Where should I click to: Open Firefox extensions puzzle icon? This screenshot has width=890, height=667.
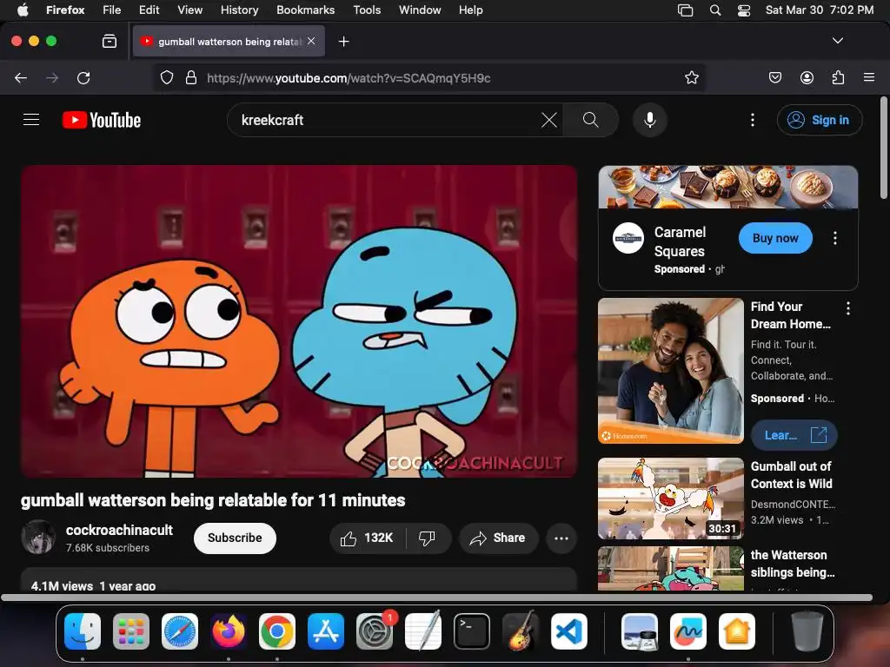click(x=839, y=77)
